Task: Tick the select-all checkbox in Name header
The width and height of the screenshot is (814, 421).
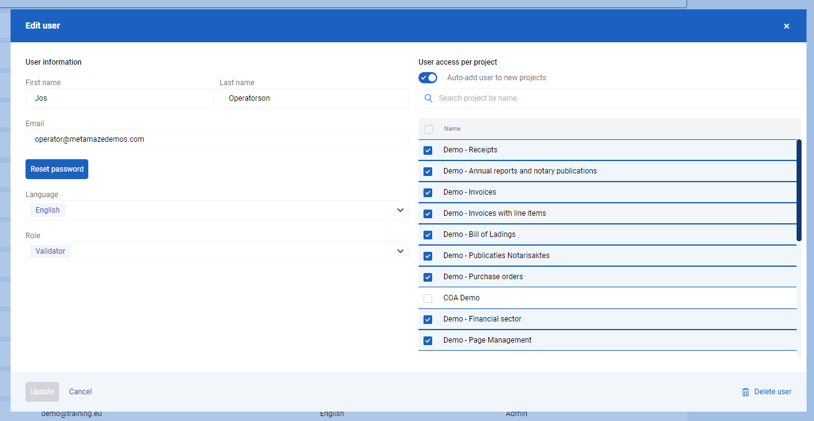Action: [x=428, y=129]
